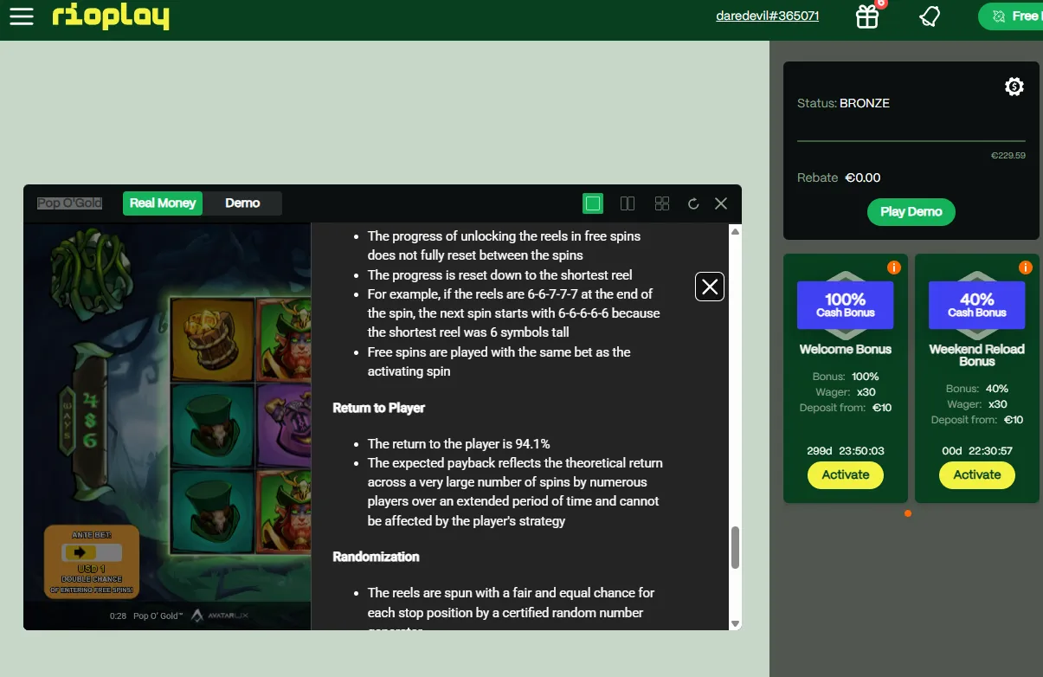Image resolution: width=1043 pixels, height=677 pixels.
Task: Switch to the Real Money tab
Action: 163,203
